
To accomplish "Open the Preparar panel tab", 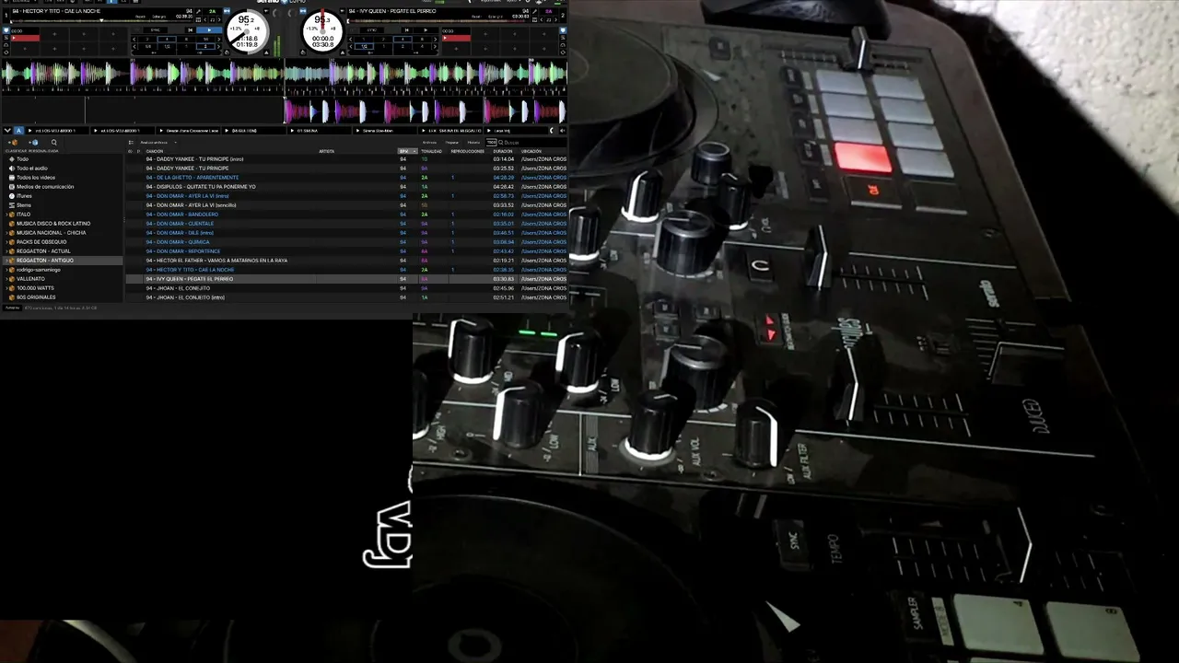I will pyautogui.click(x=452, y=143).
